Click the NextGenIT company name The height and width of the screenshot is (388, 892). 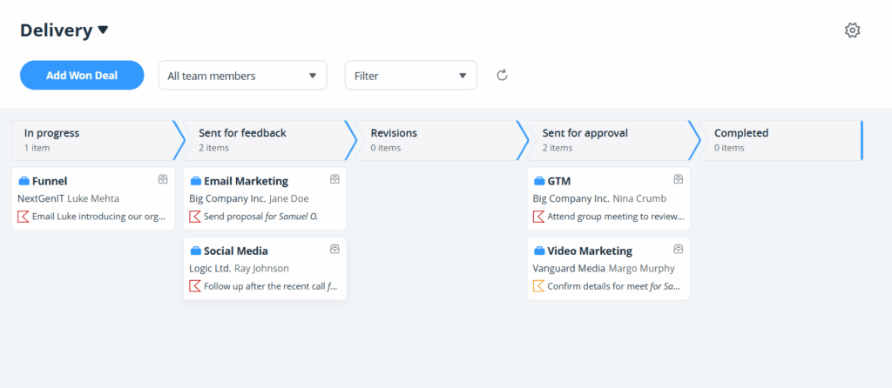click(41, 199)
